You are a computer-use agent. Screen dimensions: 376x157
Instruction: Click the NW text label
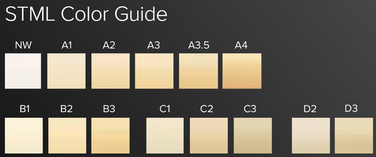pyautogui.click(x=23, y=46)
